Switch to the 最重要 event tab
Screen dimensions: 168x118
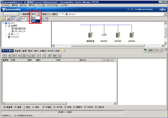coord(18,51)
